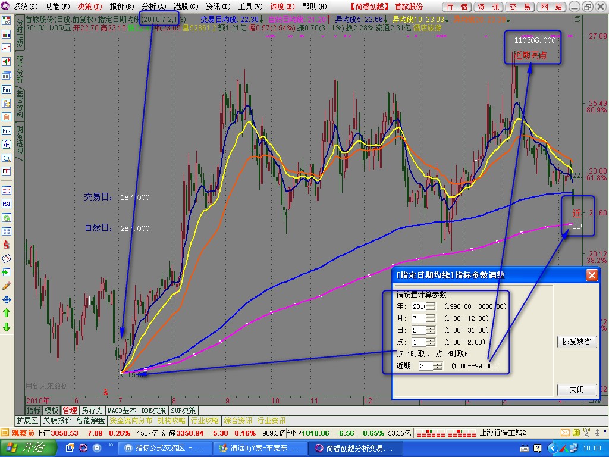Open the 分析(A) menu
The image size is (609, 457).
point(154,6)
